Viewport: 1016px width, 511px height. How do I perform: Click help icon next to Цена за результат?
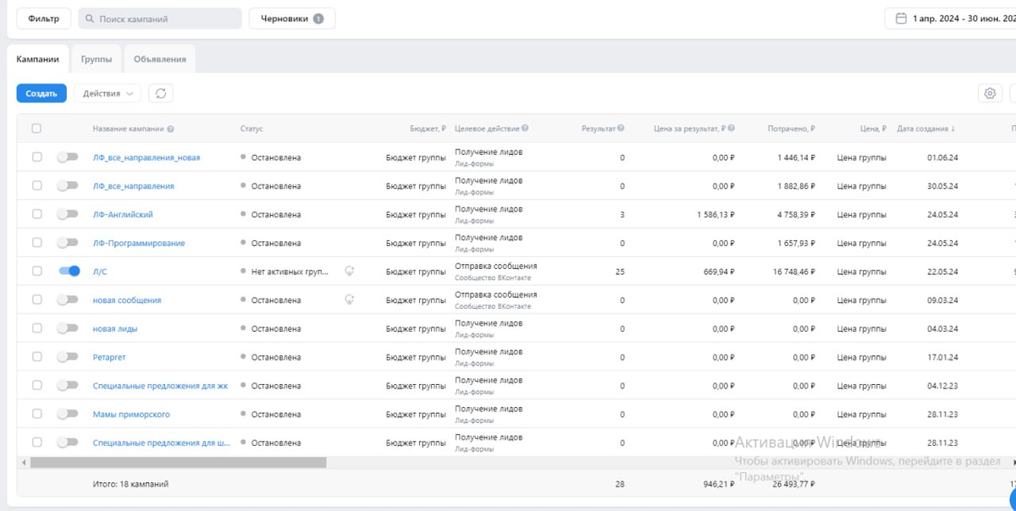pos(731,129)
